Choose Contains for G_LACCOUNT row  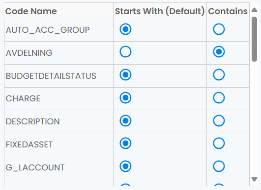219,166
